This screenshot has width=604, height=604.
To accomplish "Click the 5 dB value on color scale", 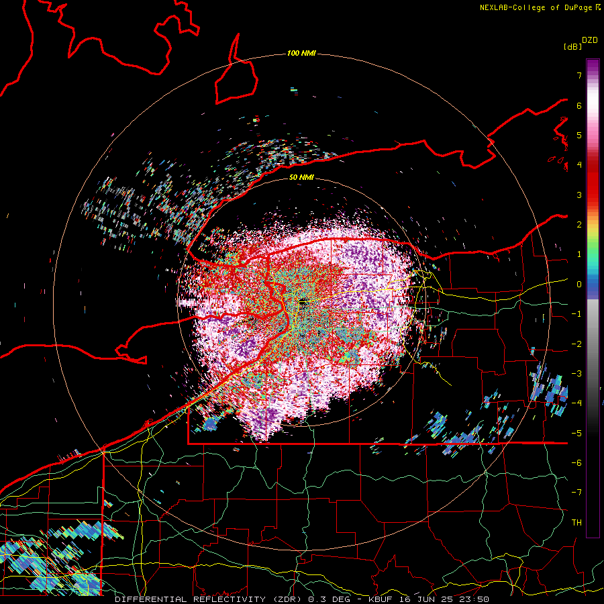I will click(x=579, y=135).
